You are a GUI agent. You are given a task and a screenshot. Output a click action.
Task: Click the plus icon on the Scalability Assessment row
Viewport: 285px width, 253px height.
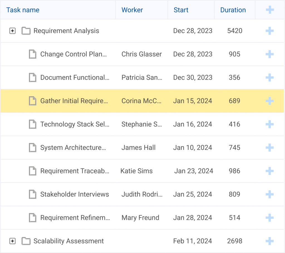269,241
